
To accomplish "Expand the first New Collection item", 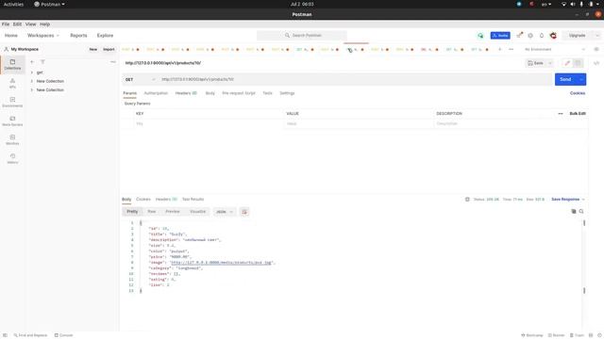I will point(32,81).
